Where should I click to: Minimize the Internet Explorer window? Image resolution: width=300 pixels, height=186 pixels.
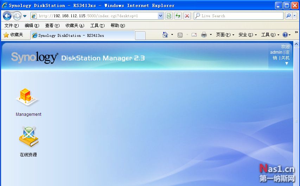[x=279, y=5]
